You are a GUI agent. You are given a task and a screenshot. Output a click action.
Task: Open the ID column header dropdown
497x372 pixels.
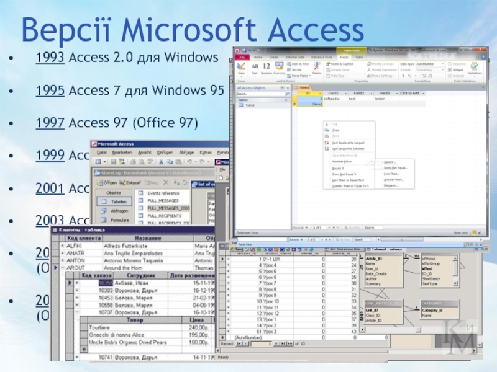pos(320,94)
